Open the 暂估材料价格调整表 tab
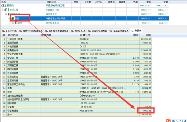Viewport: 187px width, 122px height. [x=31, y=31]
